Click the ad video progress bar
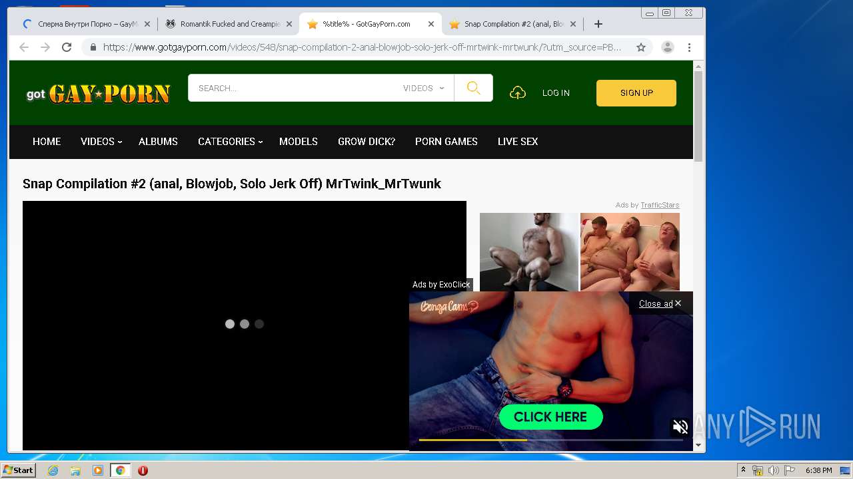The image size is (853, 479). (550, 440)
